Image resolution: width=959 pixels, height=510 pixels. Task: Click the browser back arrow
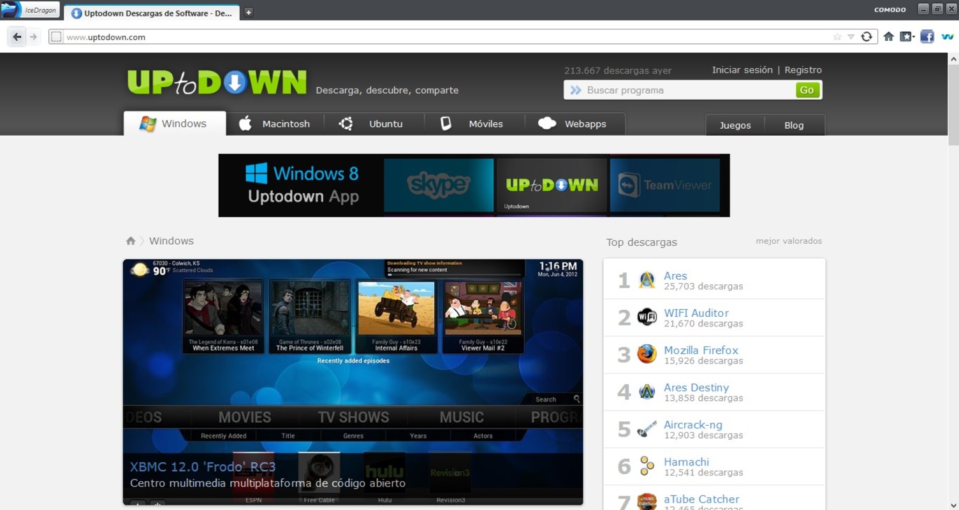(x=17, y=37)
